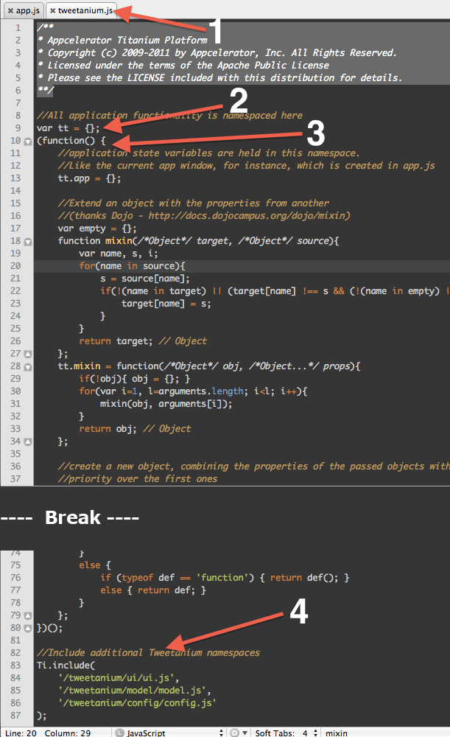
Task: Collapse the mixin function fold at line 18
Action: [28, 242]
